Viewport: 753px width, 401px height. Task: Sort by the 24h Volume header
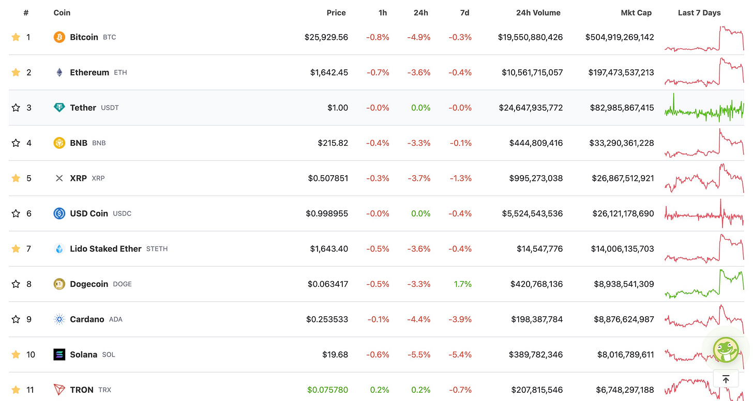coord(538,12)
